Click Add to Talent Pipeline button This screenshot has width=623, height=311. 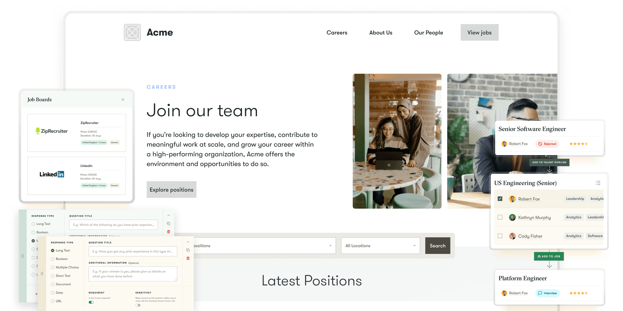click(x=549, y=162)
